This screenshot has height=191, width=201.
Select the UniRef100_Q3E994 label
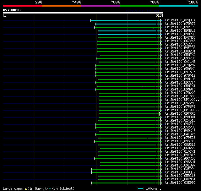coord(180,169)
